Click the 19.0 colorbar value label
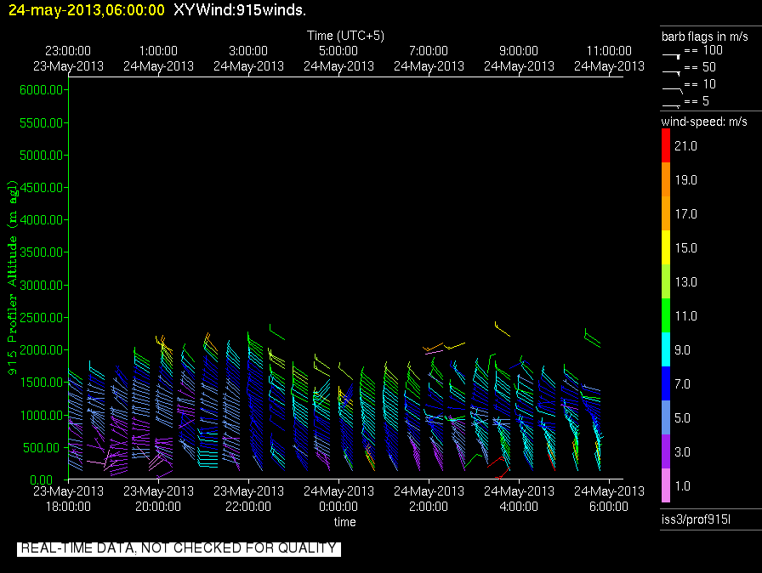Viewport: 762px width, 573px height. click(685, 180)
